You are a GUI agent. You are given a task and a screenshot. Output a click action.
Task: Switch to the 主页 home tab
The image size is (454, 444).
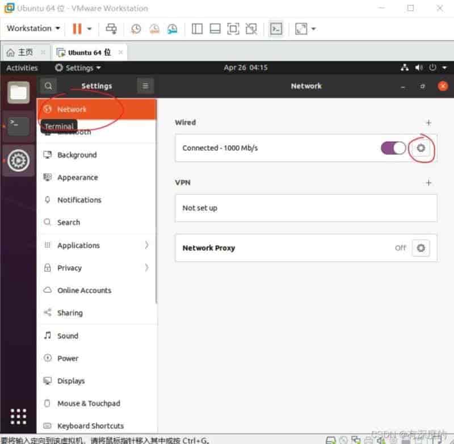click(x=20, y=52)
